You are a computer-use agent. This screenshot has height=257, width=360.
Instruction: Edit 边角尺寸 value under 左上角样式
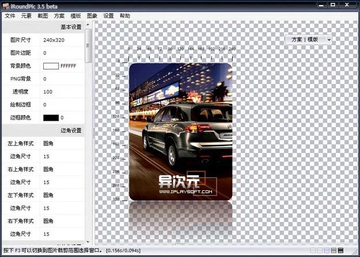point(62,156)
